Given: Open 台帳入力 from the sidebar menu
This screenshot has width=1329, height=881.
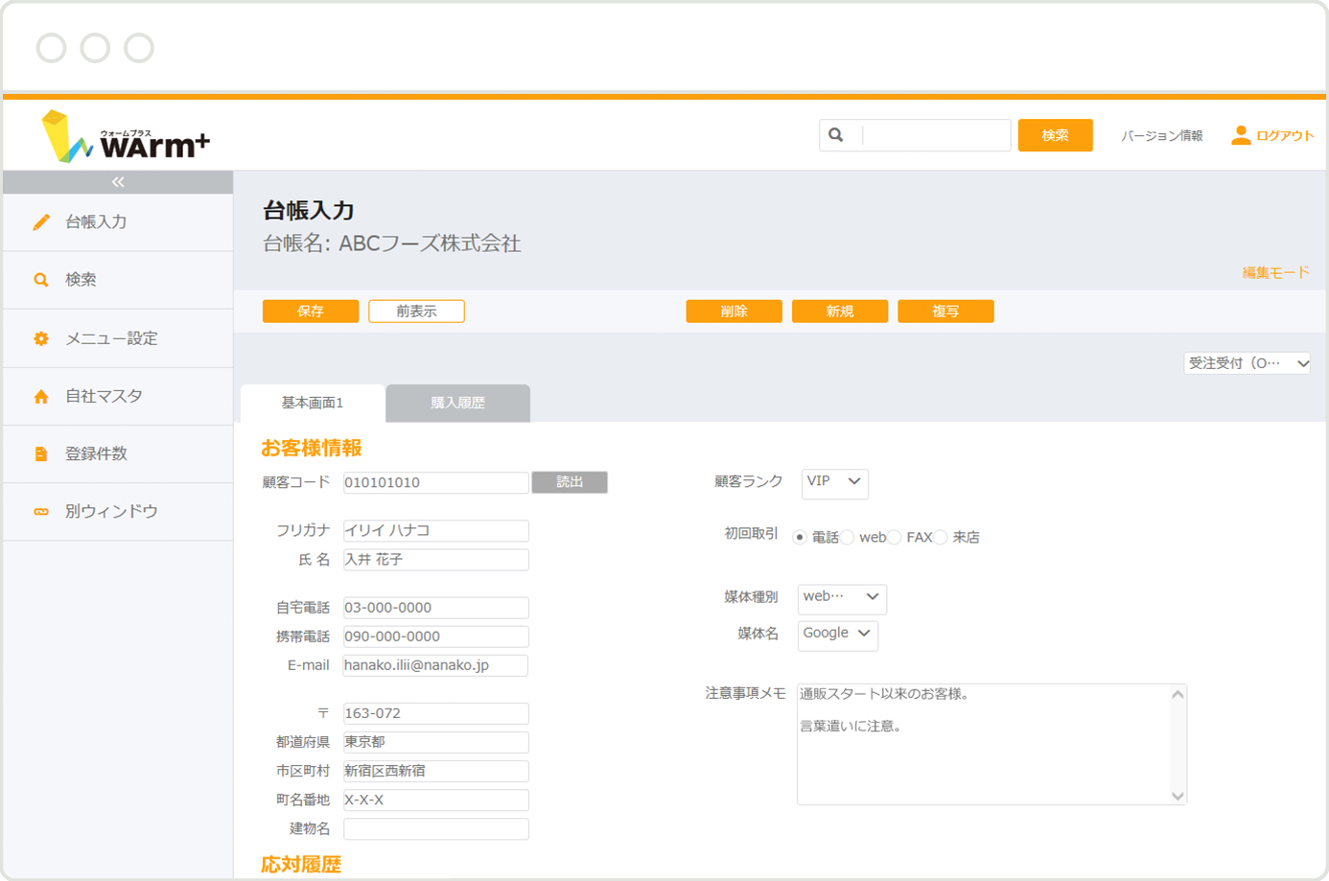Looking at the screenshot, I should pyautogui.click(x=118, y=222).
